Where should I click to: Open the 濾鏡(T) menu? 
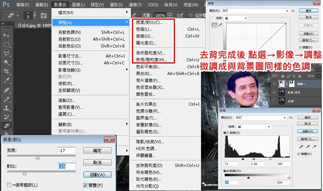(x=135, y=4)
